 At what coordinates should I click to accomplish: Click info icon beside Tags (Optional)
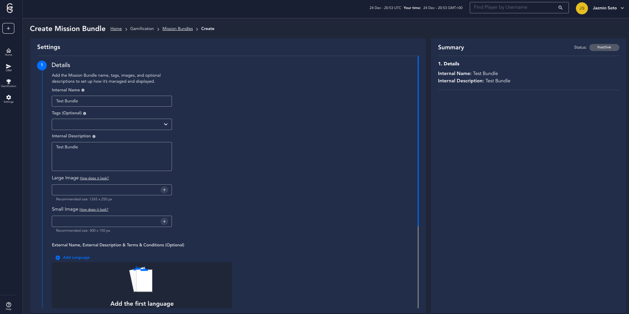coord(85,113)
